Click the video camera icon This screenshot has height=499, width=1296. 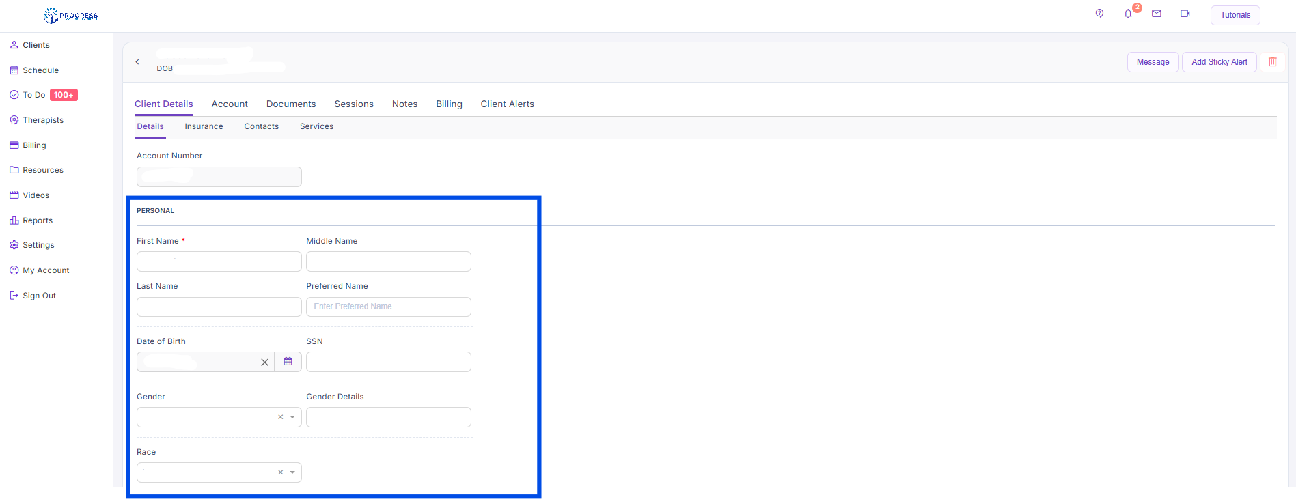coord(1185,14)
